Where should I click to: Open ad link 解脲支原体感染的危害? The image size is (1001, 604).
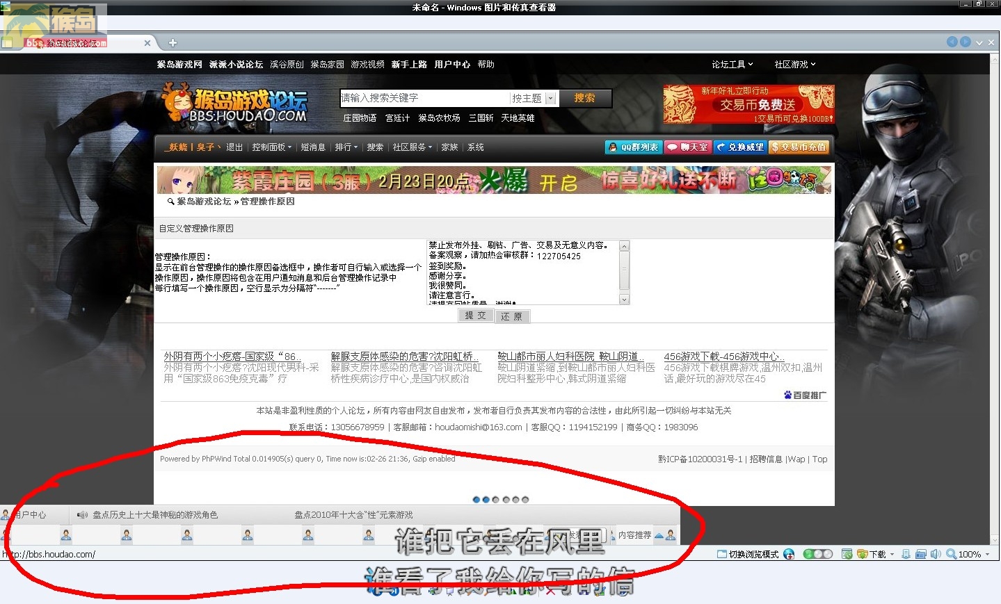pos(405,357)
